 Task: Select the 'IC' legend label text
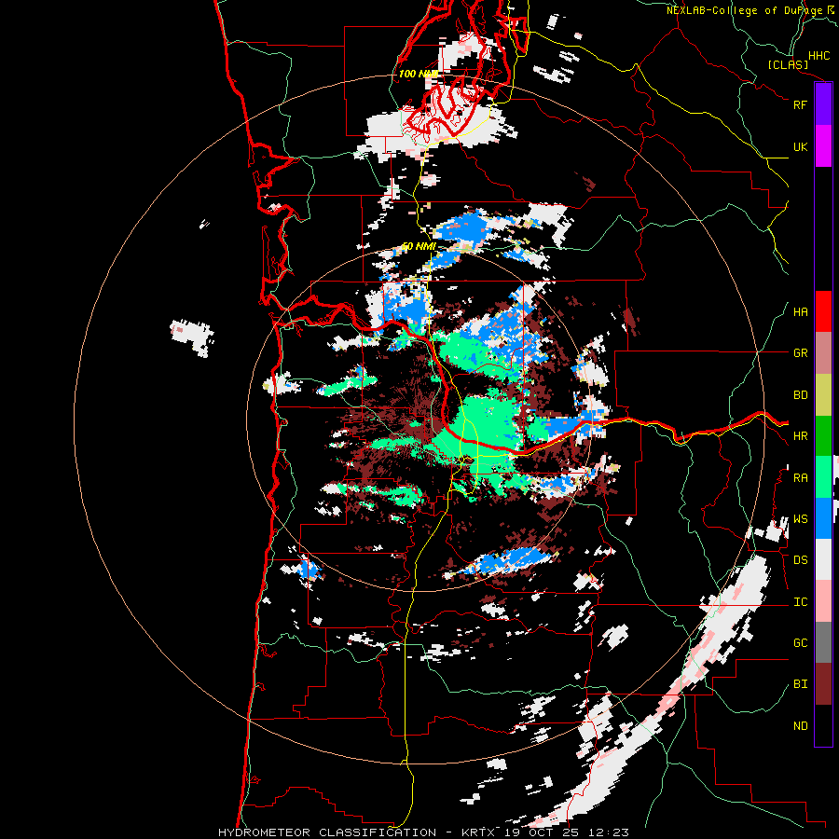click(800, 602)
